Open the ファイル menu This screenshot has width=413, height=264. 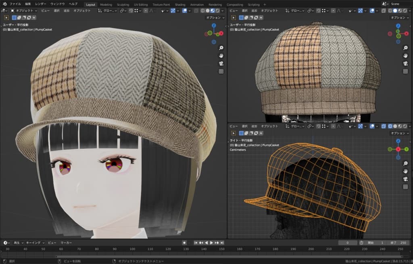[15, 4]
